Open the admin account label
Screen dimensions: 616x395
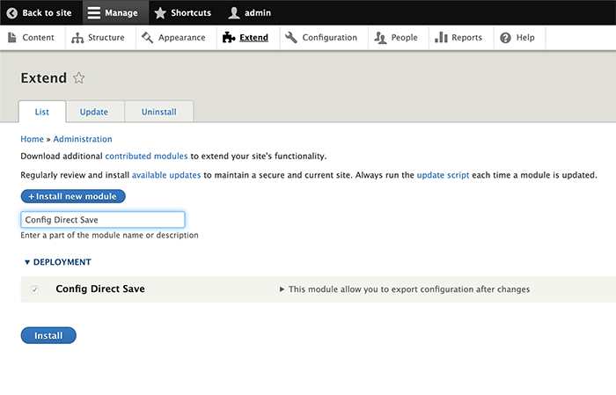[x=258, y=13]
